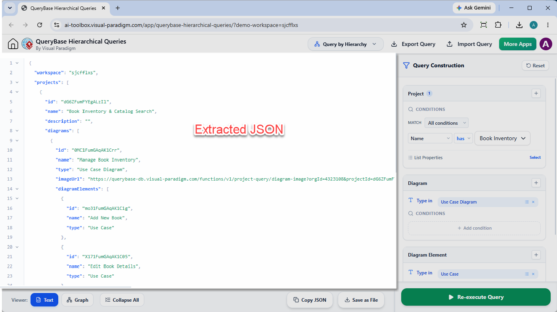This screenshot has height=312, width=557.
Task: Collapse the project object at line 4
Action: (17, 92)
